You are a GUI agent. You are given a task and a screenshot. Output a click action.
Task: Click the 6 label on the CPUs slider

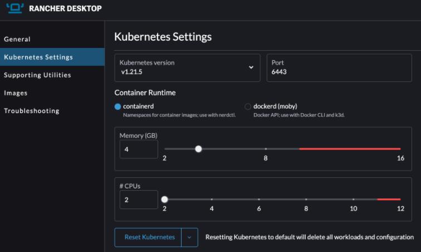(259, 209)
